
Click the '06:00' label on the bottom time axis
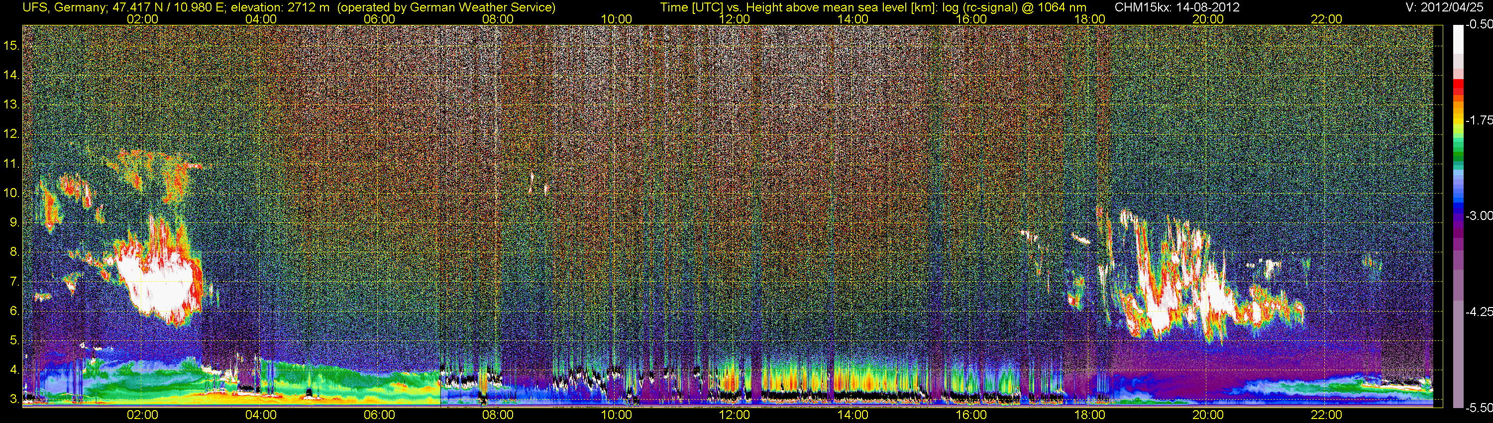pos(379,415)
